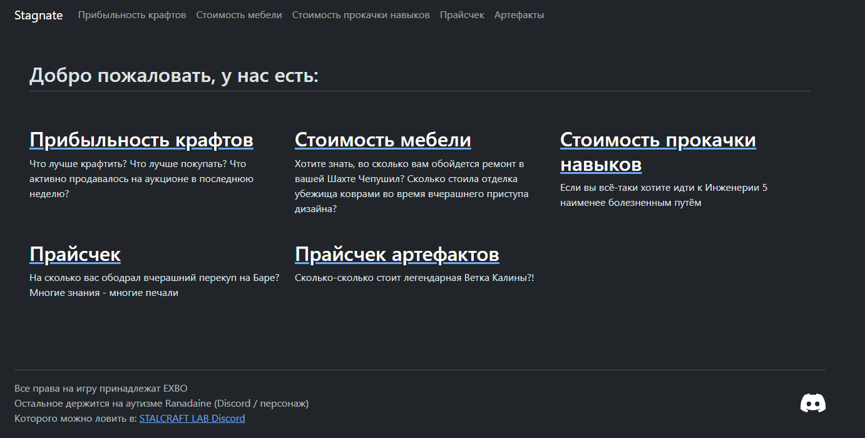Select the description about Ветка Калины
The height and width of the screenshot is (438, 865).
click(x=414, y=278)
